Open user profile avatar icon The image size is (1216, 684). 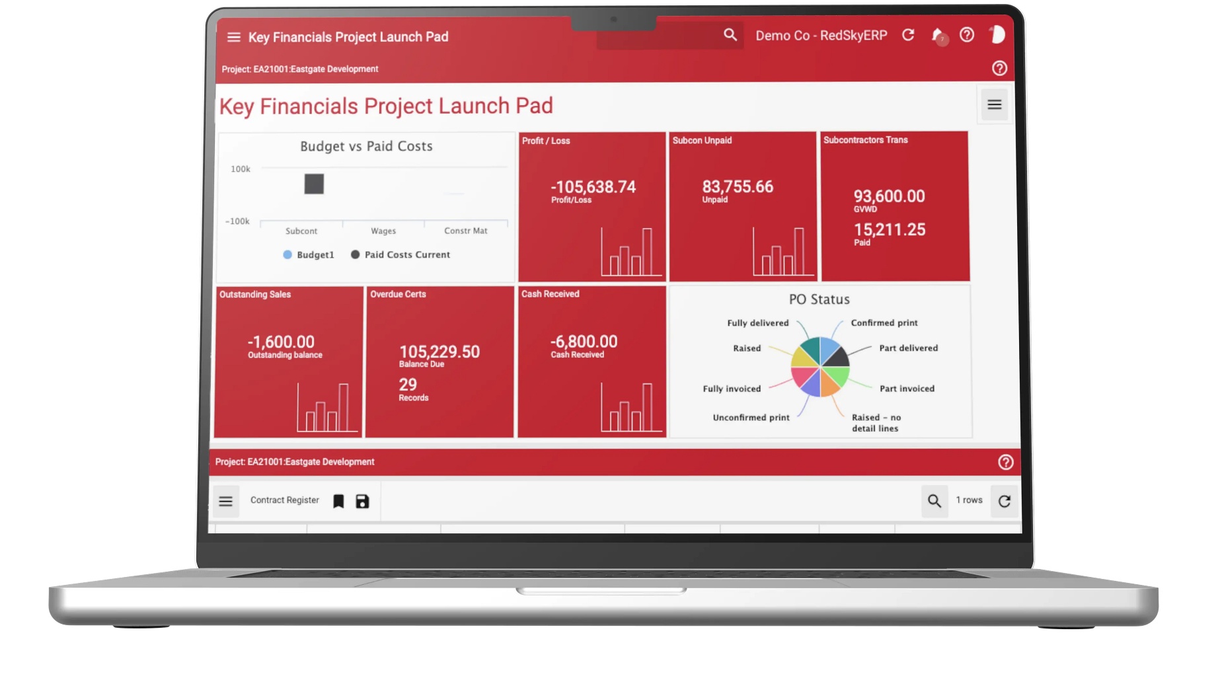point(997,34)
